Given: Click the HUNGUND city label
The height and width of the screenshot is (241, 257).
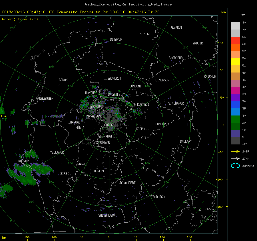Looking at the screenshot, I should click(x=135, y=86).
